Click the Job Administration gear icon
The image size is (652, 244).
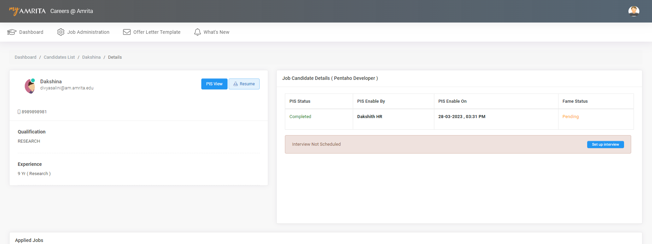[61, 32]
